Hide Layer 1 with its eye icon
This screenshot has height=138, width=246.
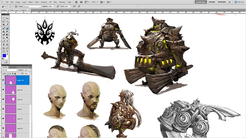[x=3, y=109]
